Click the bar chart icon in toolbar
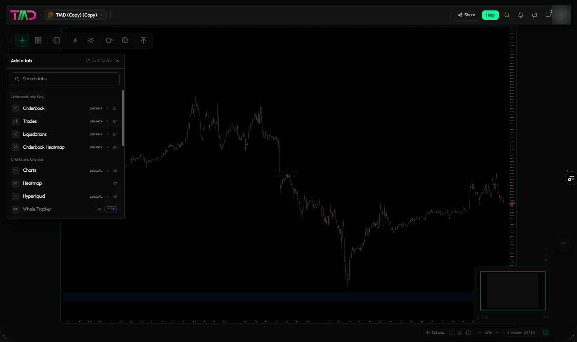577x342 pixels. 75,40
